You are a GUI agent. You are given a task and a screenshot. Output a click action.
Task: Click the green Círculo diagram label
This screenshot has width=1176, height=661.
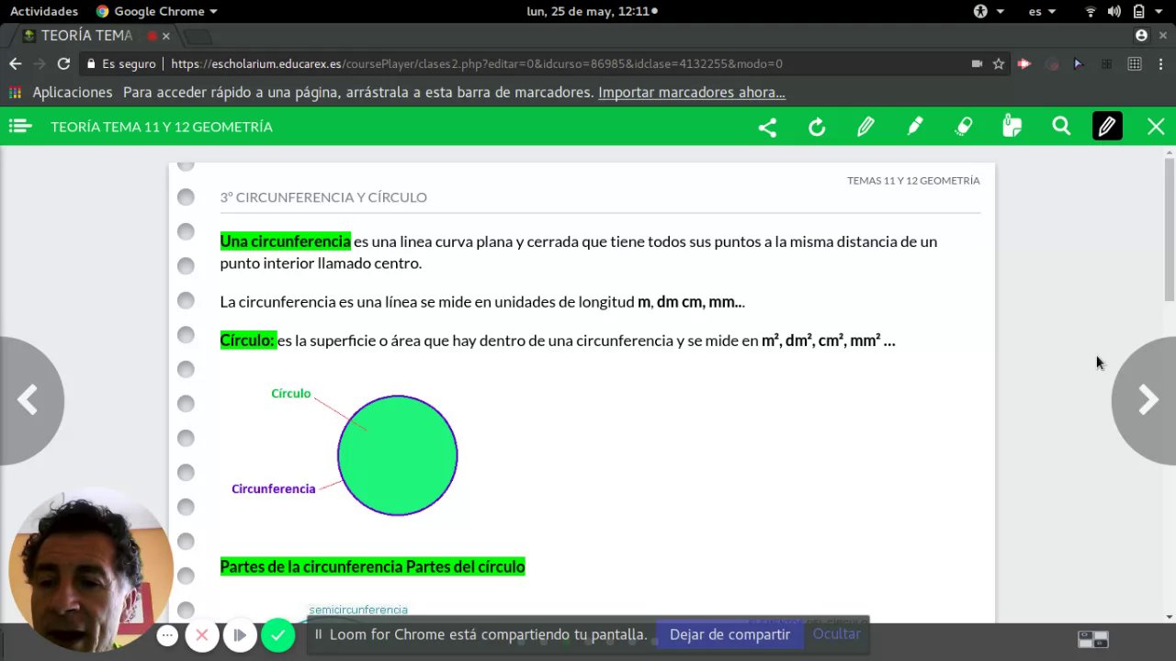pyautogui.click(x=290, y=393)
